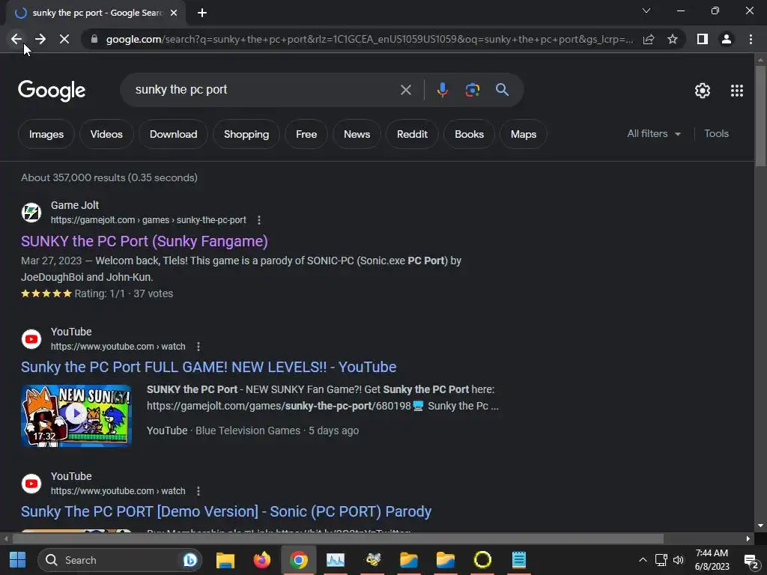Select the Videos filter chip
Image resolution: width=767 pixels, height=575 pixels.
point(106,134)
